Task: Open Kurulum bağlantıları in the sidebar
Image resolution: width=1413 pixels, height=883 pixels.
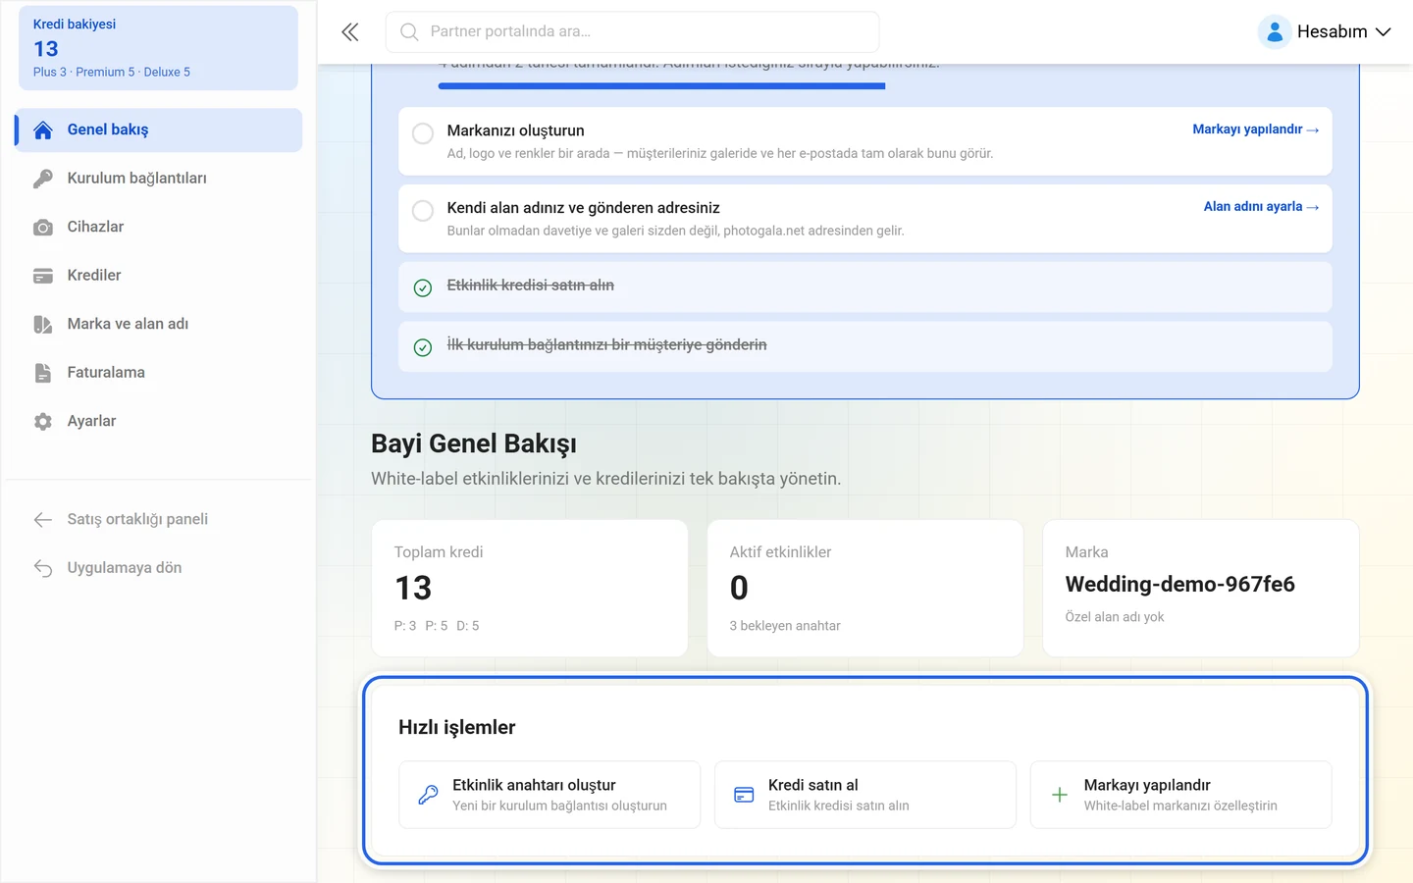Action: coord(159,179)
